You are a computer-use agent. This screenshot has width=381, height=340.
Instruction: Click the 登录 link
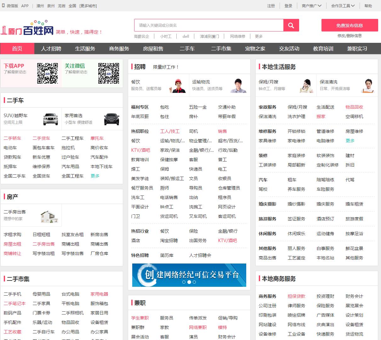288,6
